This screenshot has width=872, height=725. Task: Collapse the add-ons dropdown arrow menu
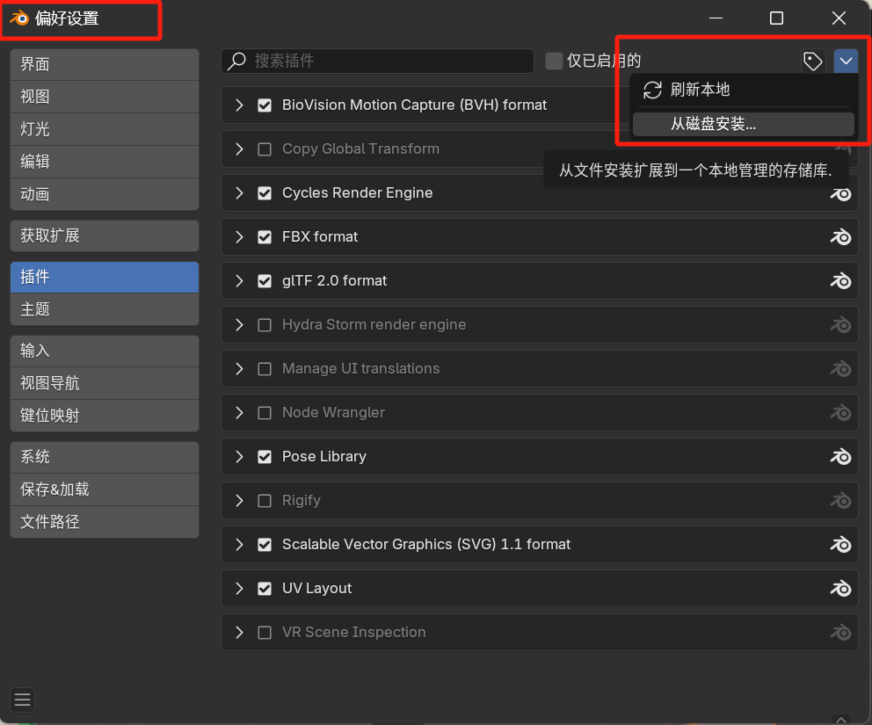[x=846, y=61]
